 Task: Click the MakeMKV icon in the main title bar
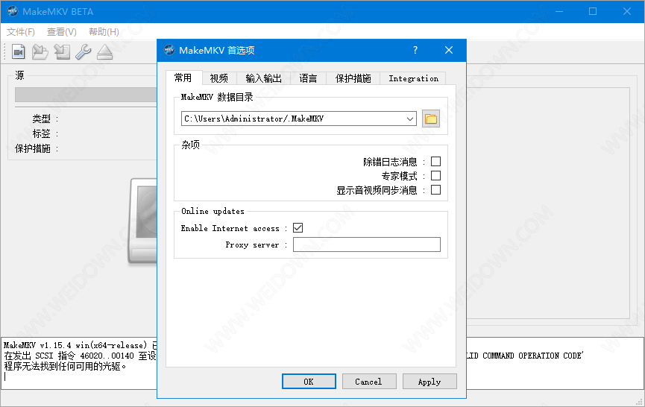click(x=13, y=11)
